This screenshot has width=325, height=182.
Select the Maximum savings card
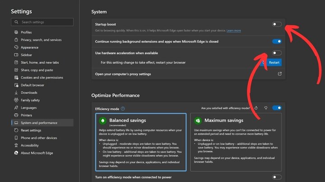pos(236,142)
